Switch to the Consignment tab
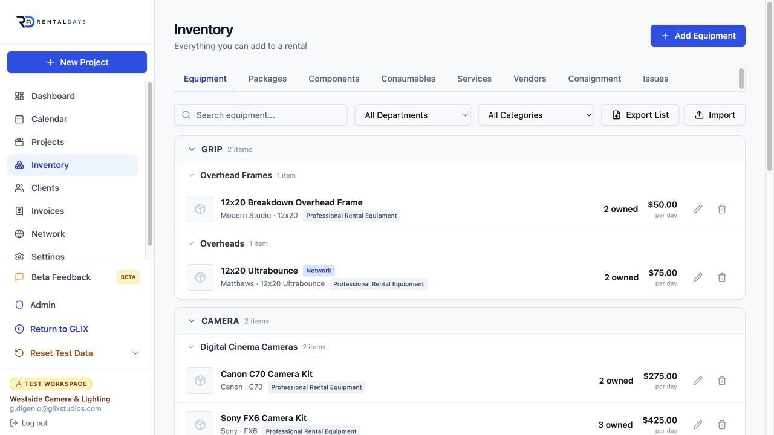This screenshot has width=774, height=435. (594, 79)
